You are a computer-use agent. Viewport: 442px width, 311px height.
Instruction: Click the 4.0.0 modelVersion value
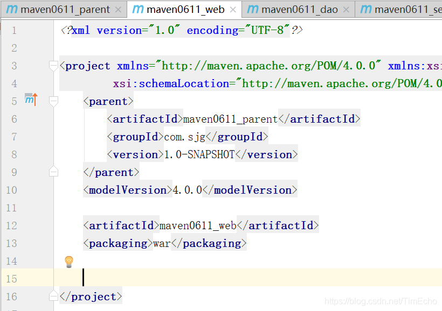[187, 190]
